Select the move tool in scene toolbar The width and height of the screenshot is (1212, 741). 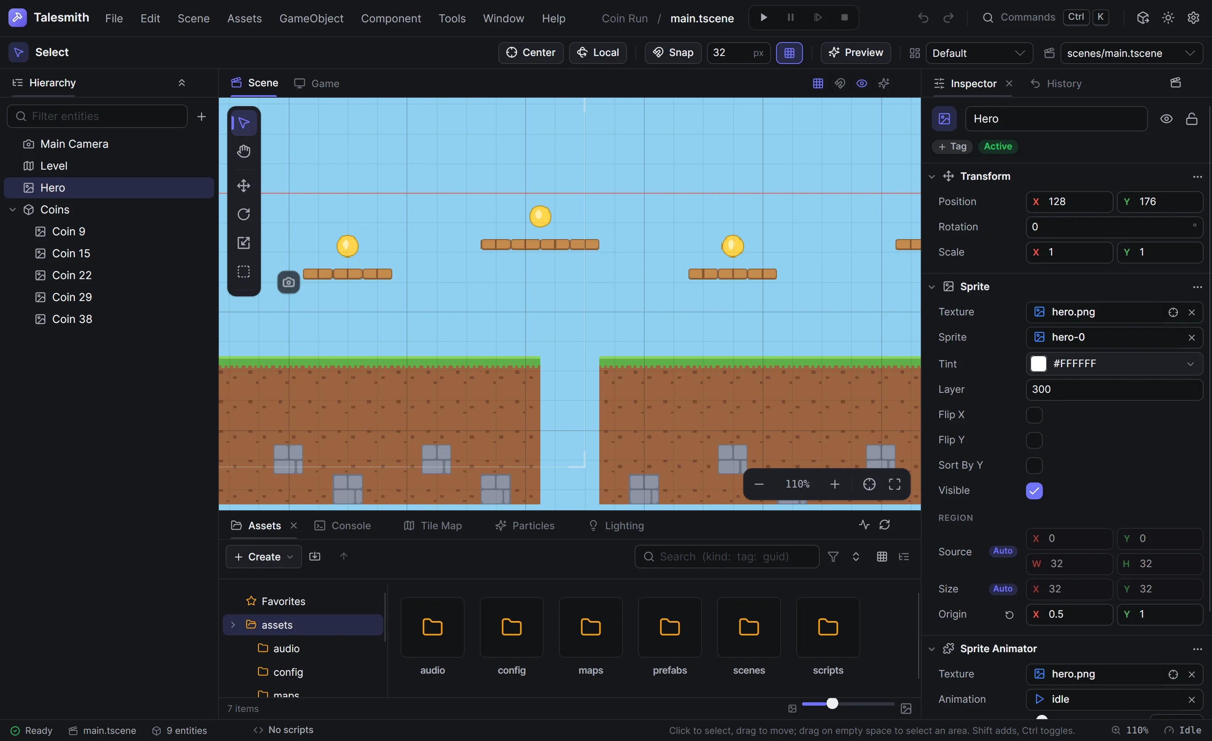click(x=244, y=186)
